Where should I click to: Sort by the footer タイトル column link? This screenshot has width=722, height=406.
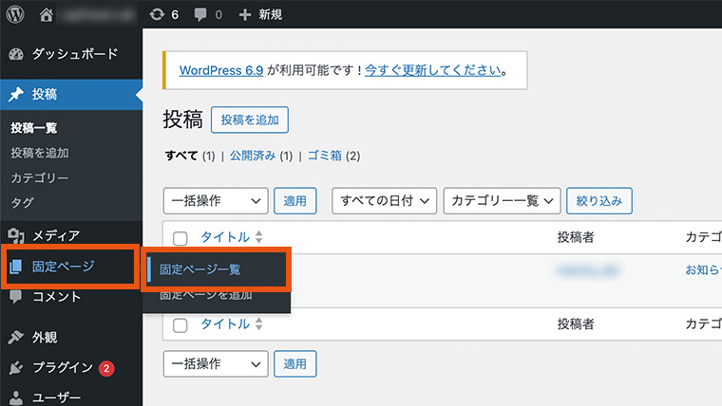225,323
